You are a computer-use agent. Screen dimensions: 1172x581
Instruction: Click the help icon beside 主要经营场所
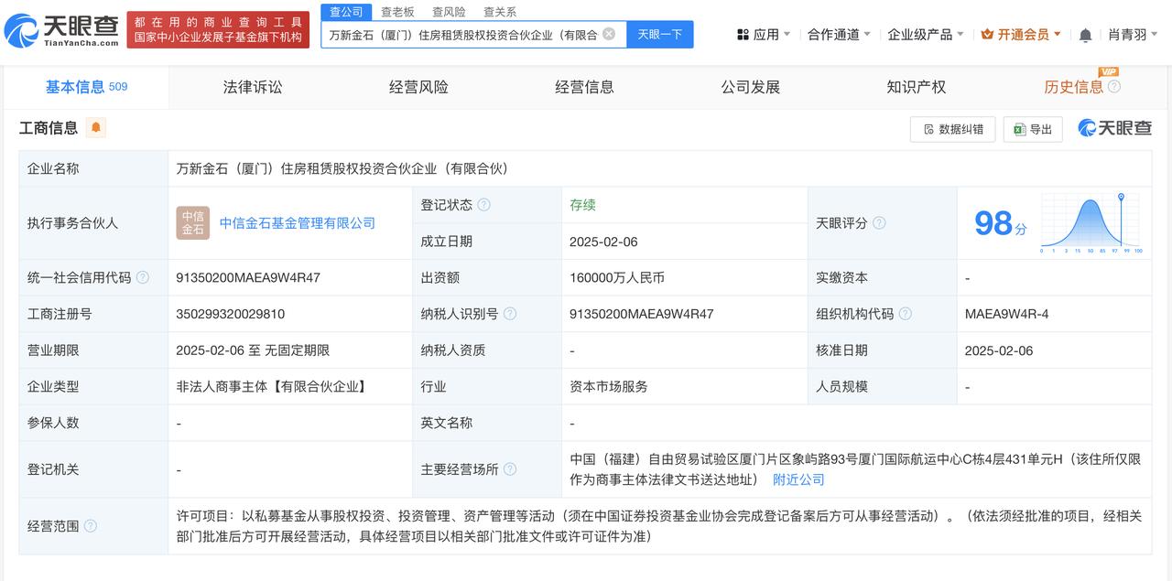(x=510, y=469)
